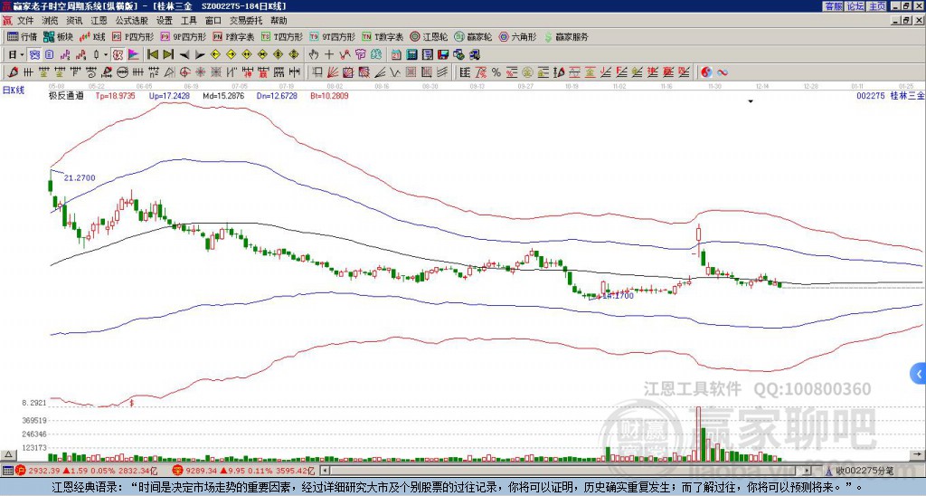Click the Md=15.2876 indicator value

(x=223, y=95)
